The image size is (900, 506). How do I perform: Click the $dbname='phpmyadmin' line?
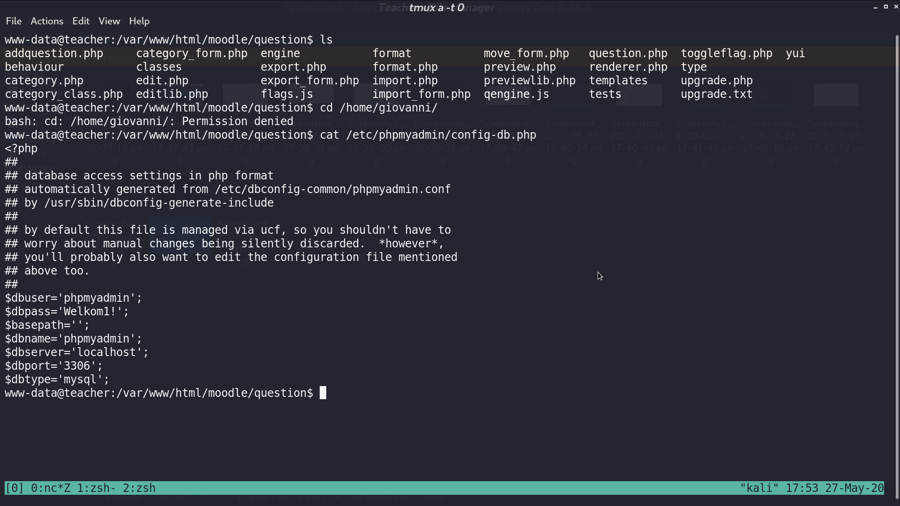click(x=74, y=339)
